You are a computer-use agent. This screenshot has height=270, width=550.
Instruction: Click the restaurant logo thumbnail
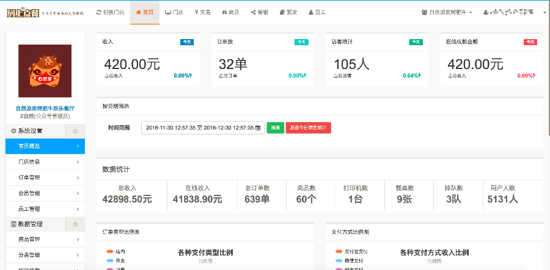click(45, 70)
